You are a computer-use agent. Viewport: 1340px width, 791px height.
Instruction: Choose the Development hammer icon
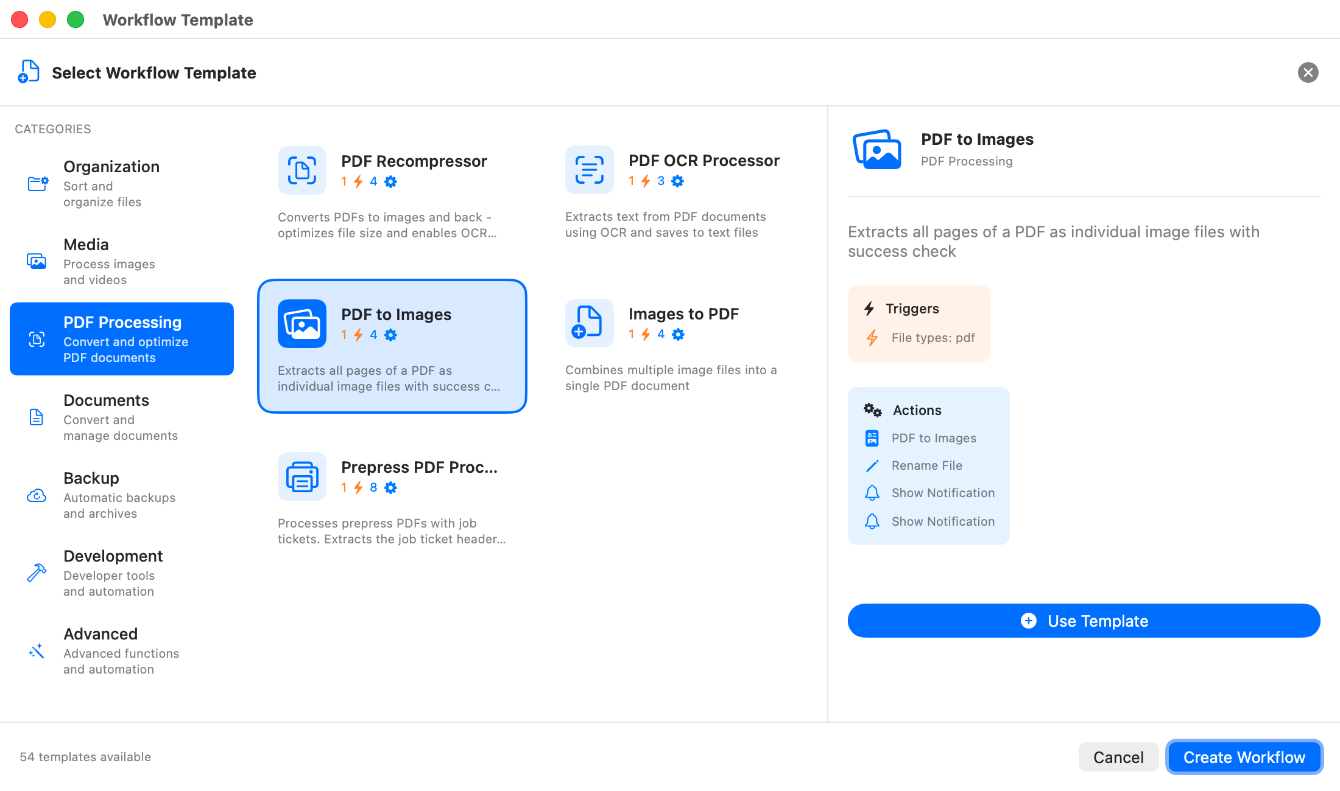(37, 573)
